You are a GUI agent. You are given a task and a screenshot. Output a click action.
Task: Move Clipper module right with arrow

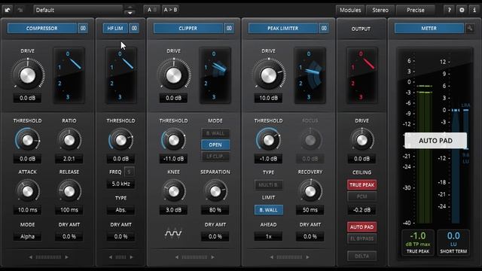click(212, 257)
